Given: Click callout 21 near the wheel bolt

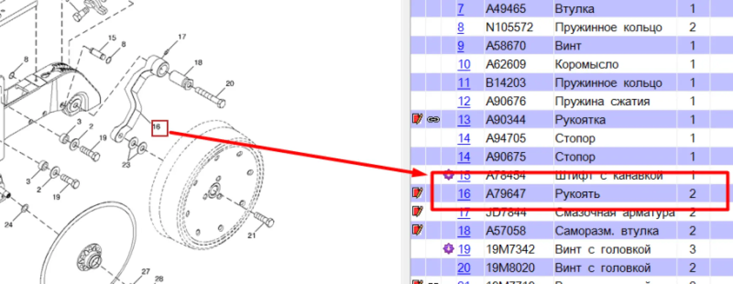Looking at the screenshot, I should pos(251,235).
